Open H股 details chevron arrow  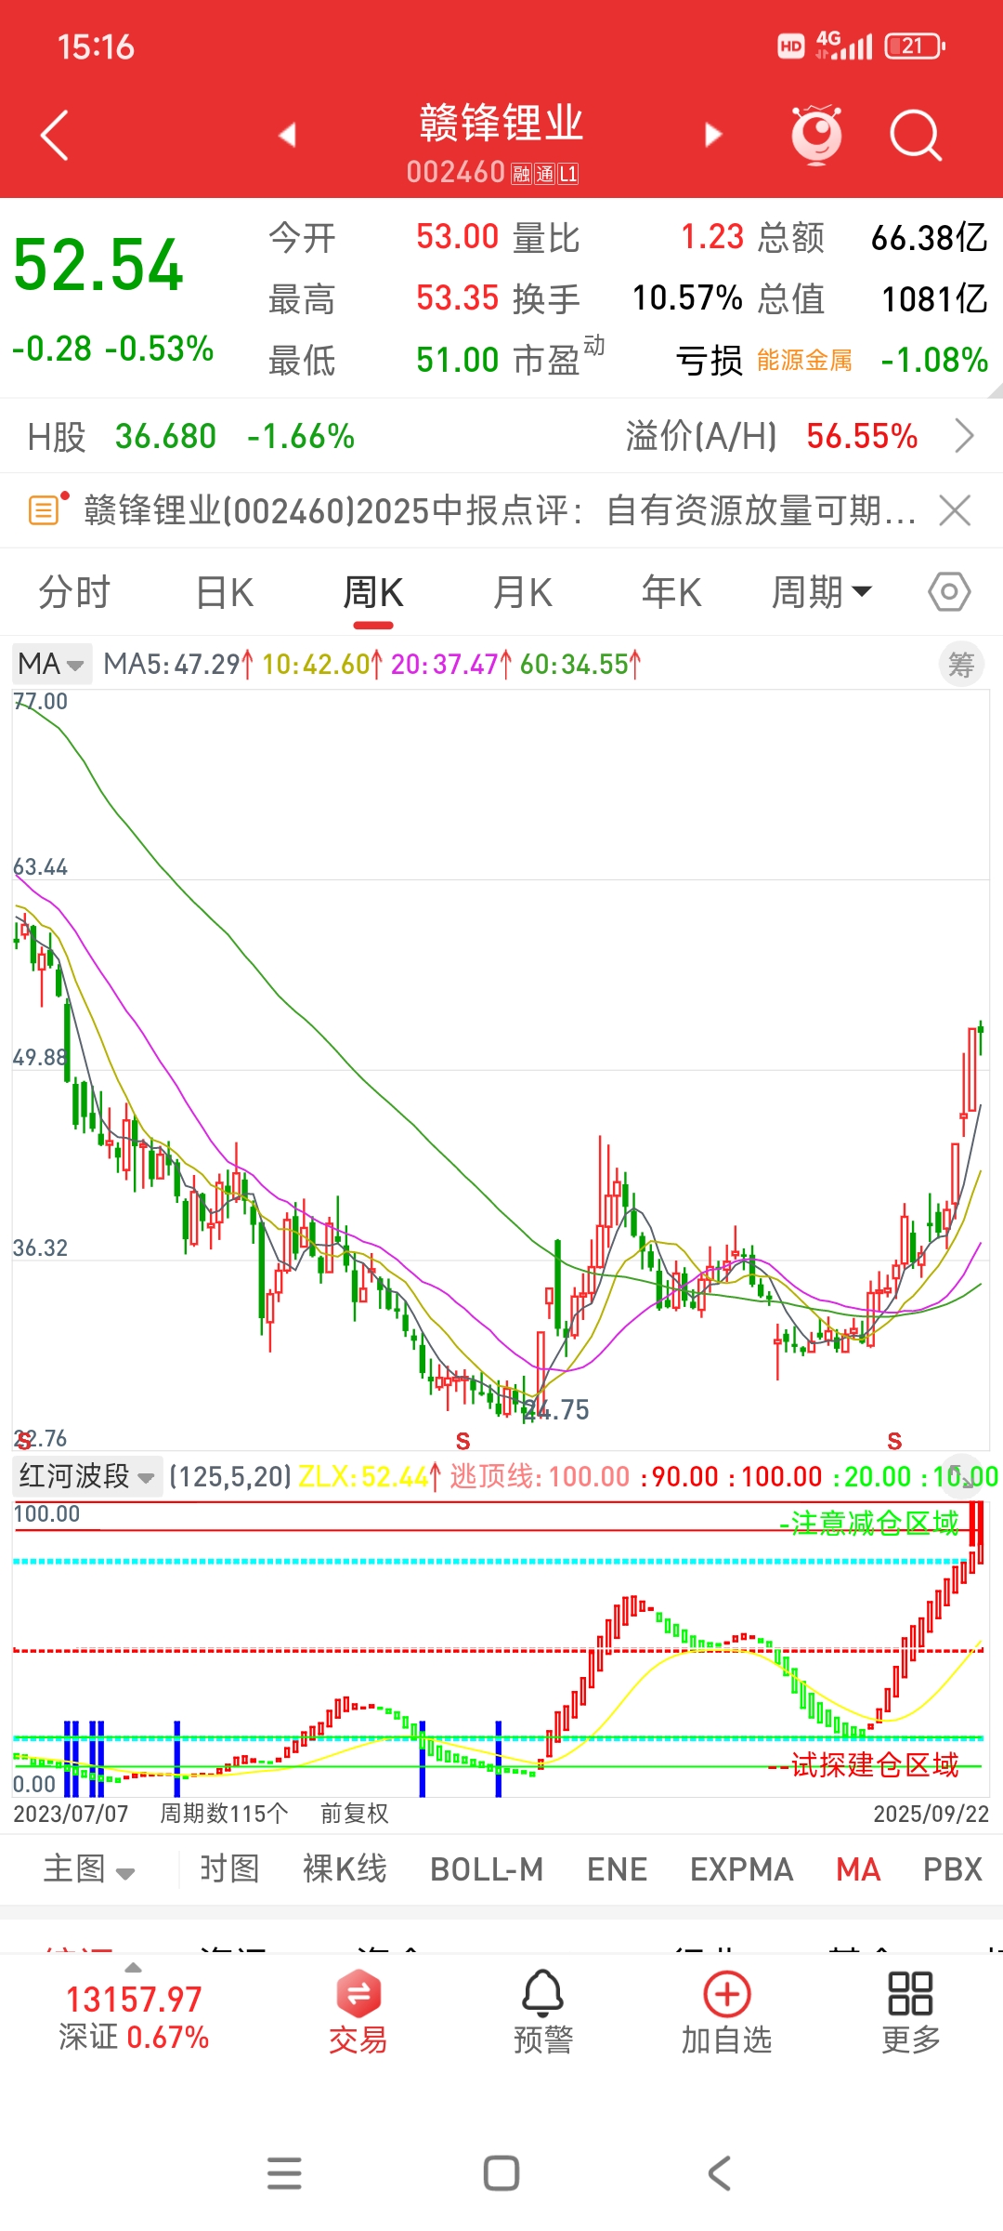pyautogui.click(x=965, y=436)
